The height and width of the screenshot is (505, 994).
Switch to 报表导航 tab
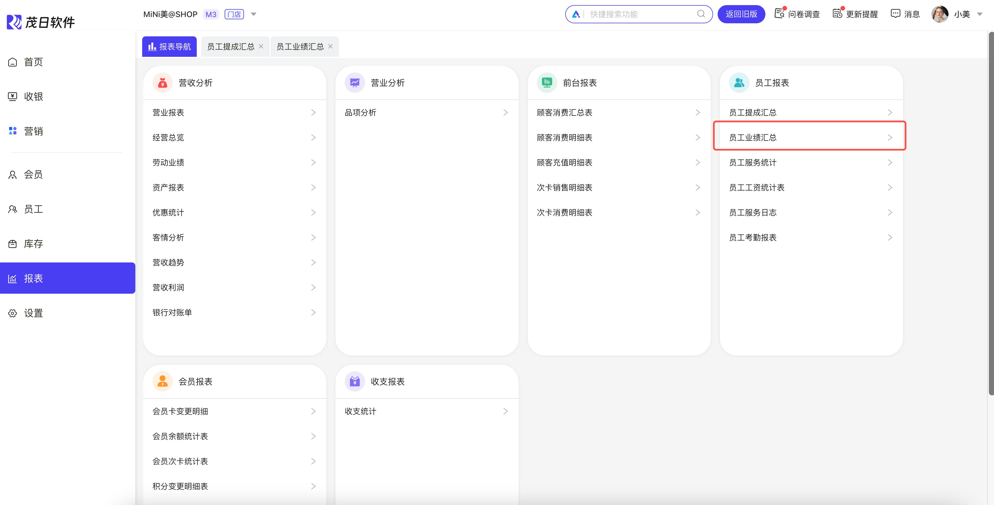tap(169, 47)
